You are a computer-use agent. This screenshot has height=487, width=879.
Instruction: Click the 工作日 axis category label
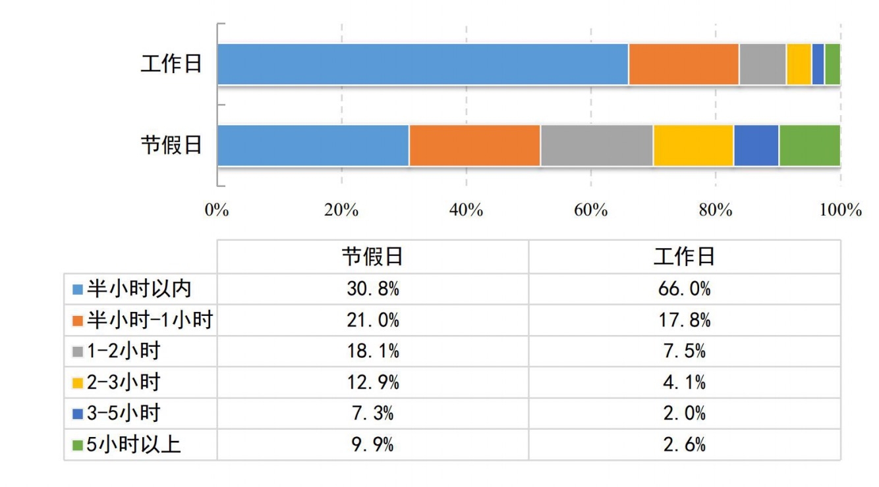(x=171, y=64)
